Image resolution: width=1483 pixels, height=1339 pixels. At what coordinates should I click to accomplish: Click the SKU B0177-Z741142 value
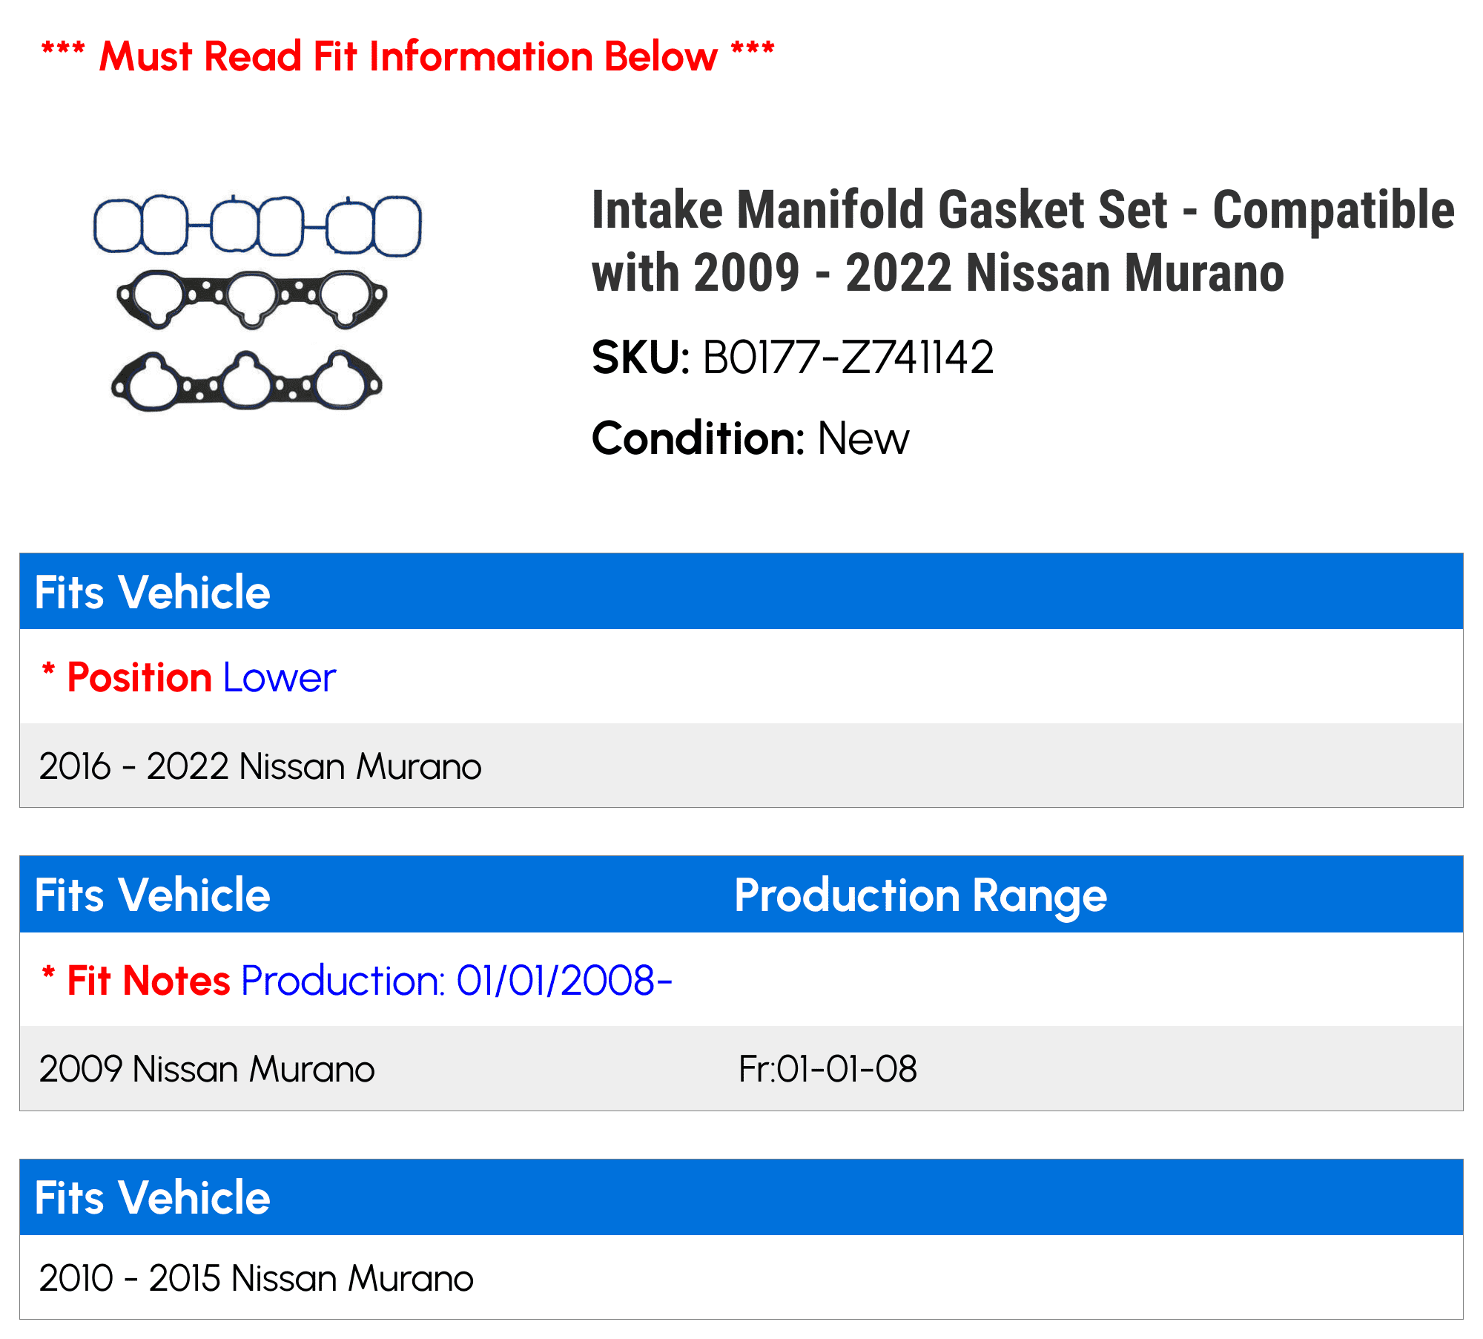[x=848, y=358]
